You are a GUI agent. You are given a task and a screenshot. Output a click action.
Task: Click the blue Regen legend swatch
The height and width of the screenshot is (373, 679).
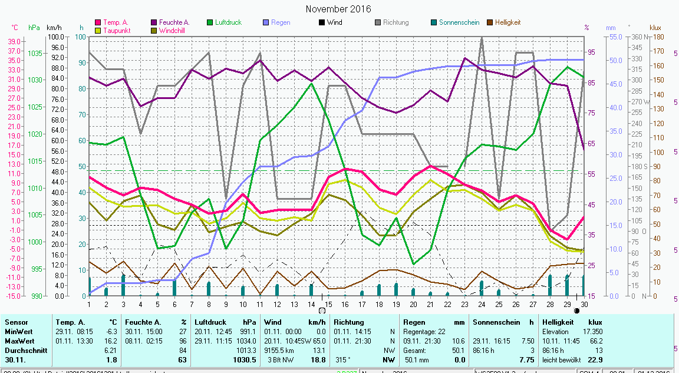pos(266,22)
